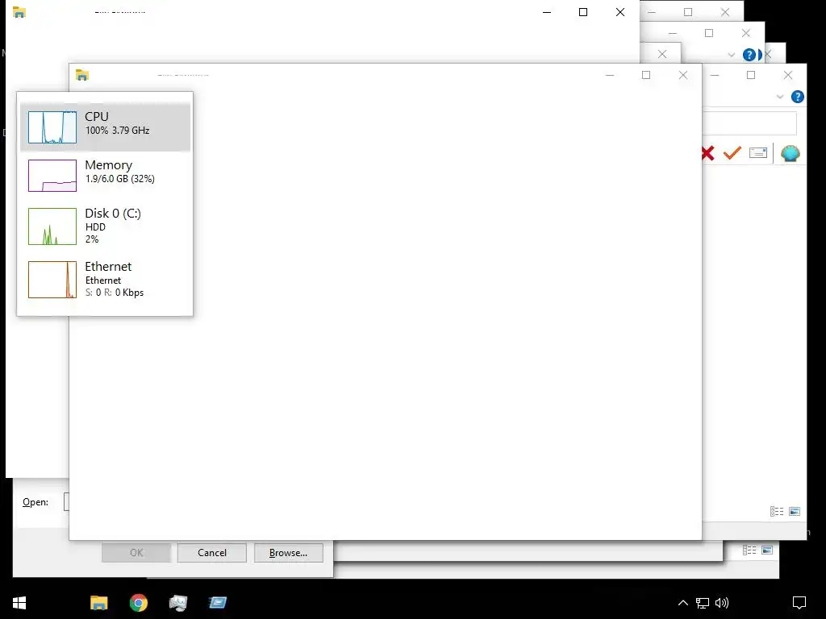Click the red X delete toolbar icon
The image size is (826, 619).
[708, 153]
